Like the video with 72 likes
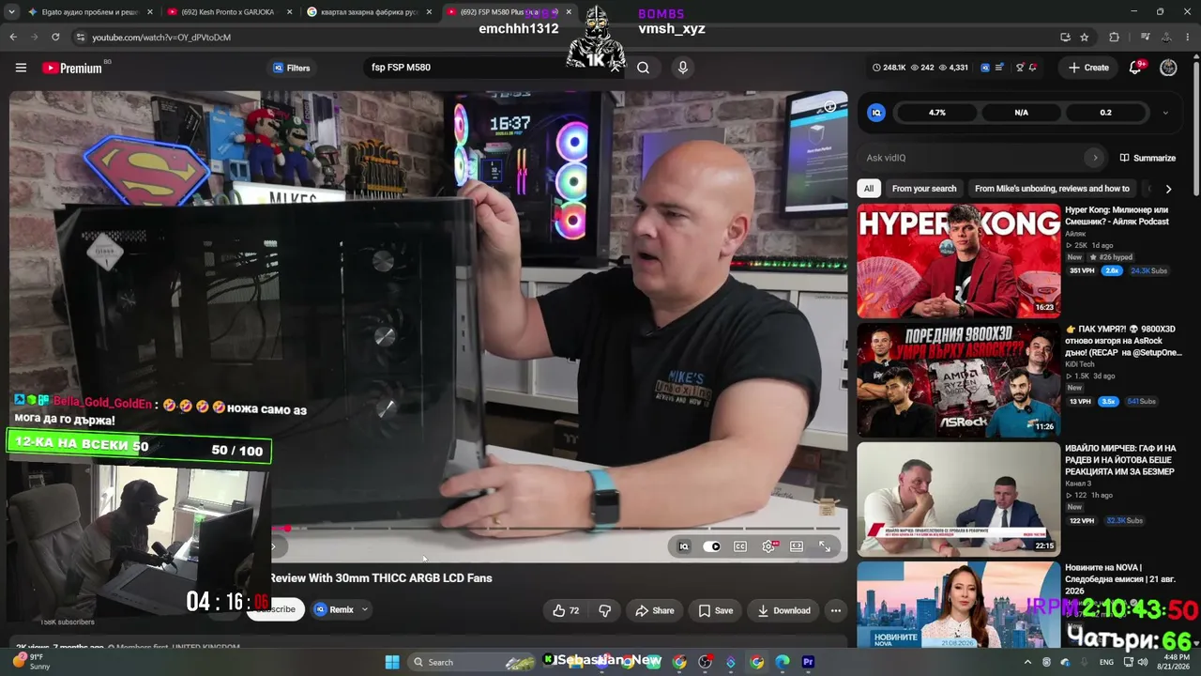 (566, 610)
